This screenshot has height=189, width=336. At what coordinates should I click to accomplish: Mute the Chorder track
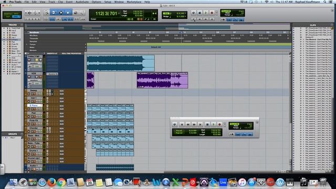35,131
